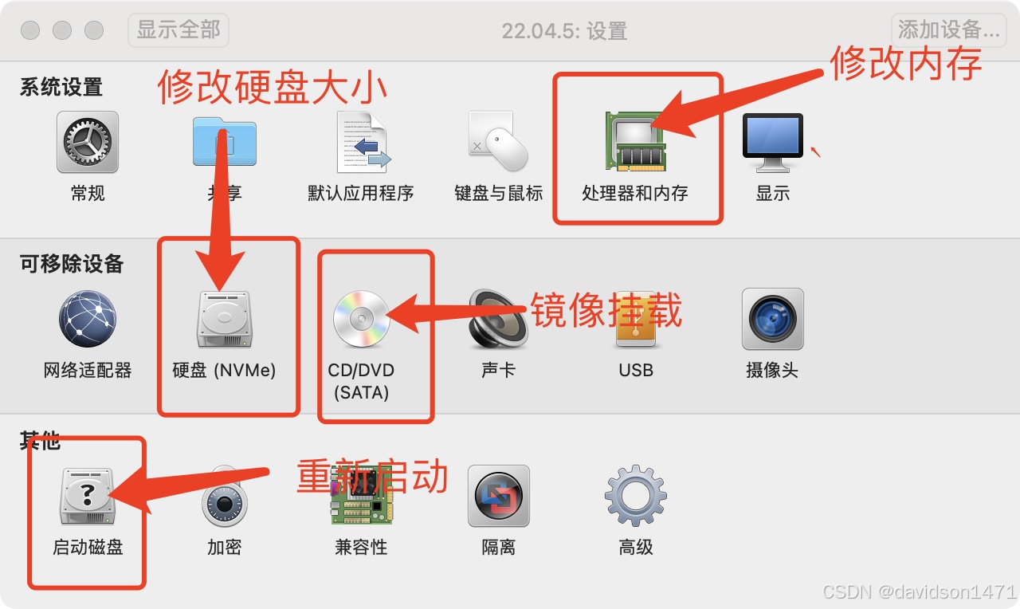Open the 显示 display settings icon

772,143
